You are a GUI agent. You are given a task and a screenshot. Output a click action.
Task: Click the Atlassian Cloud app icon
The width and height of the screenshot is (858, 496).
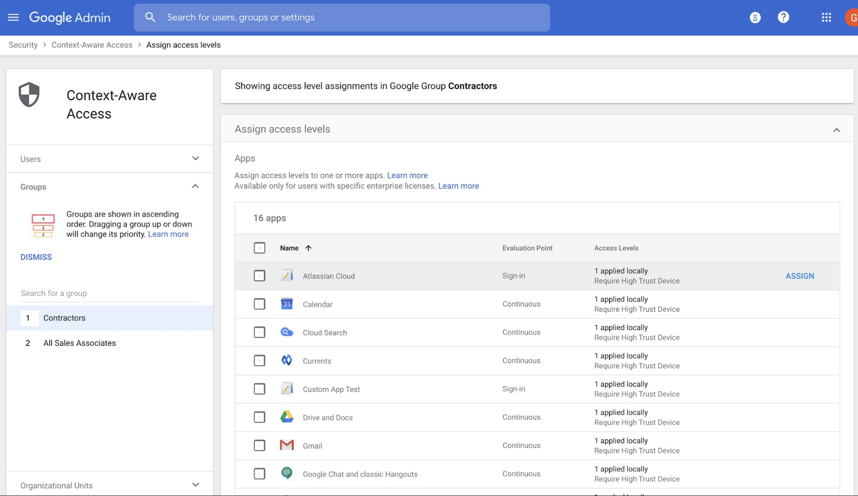287,276
